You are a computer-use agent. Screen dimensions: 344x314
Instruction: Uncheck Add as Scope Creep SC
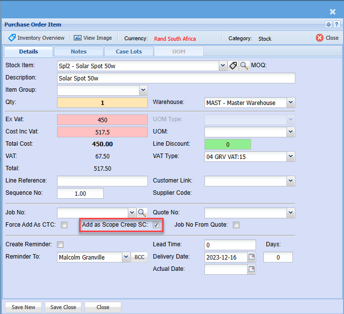pyautogui.click(x=156, y=225)
